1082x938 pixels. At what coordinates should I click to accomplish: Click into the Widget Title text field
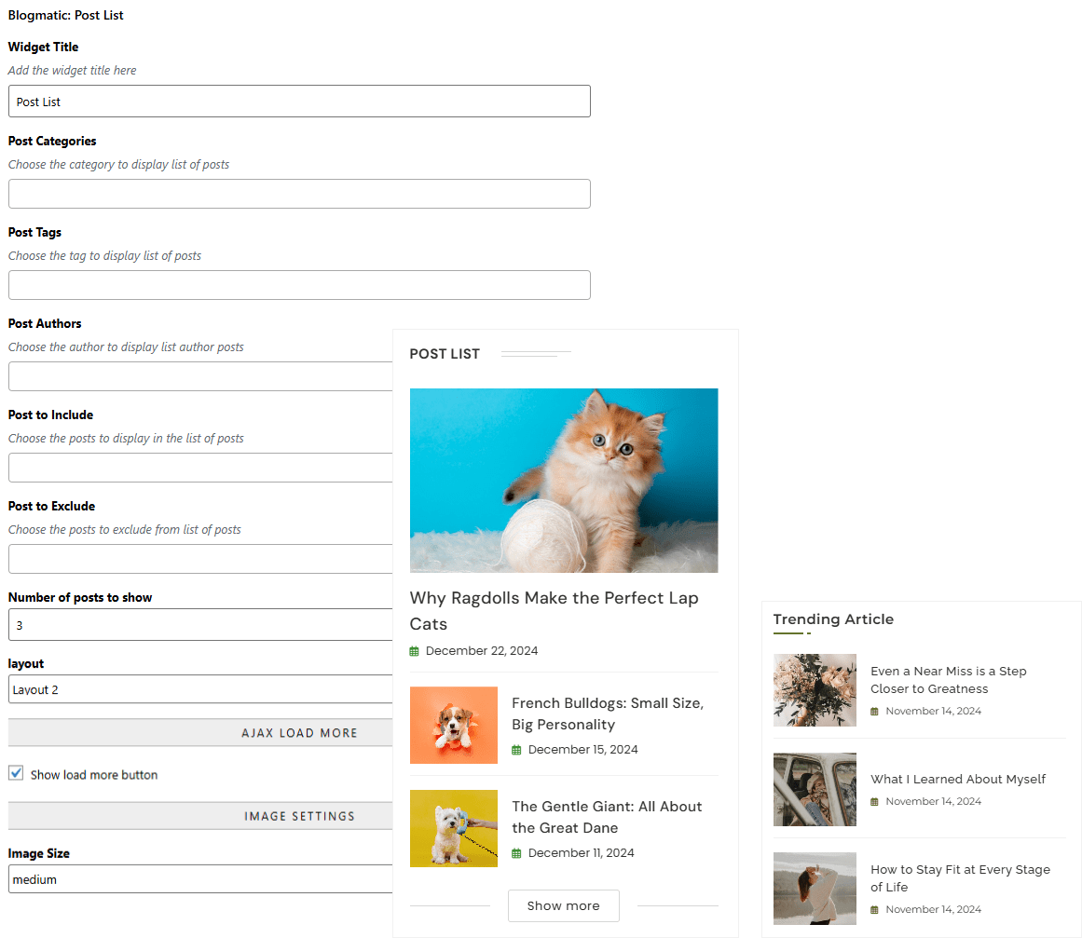coord(299,102)
